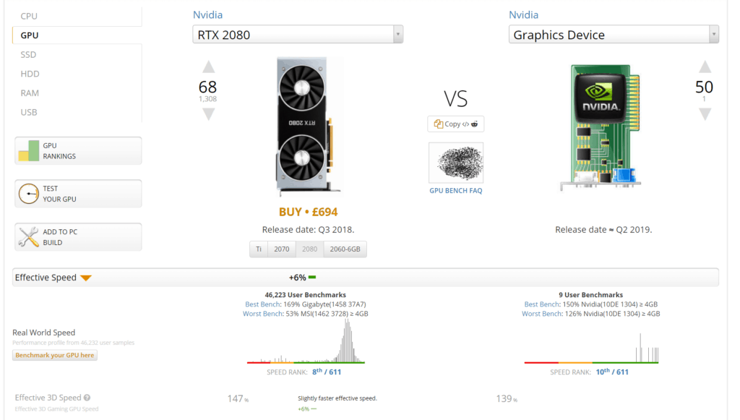The width and height of the screenshot is (740, 420).
Task: Click the Test Your GPU clock icon
Action: (28, 194)
